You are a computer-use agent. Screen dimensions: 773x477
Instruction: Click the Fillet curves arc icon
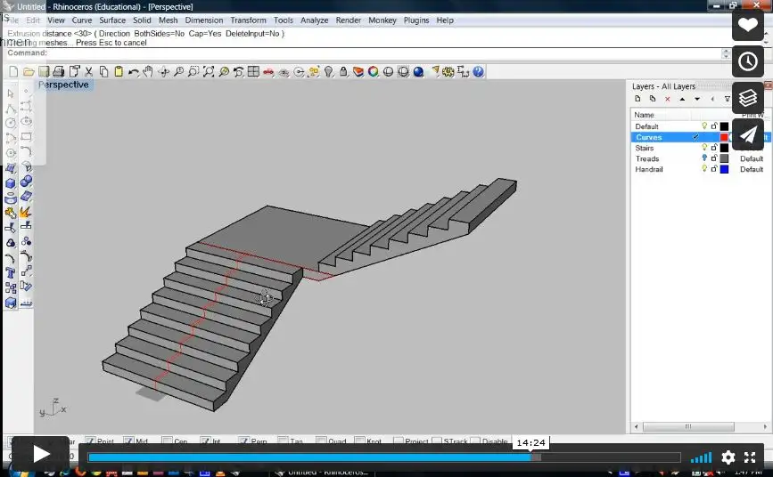pos(26,151)
